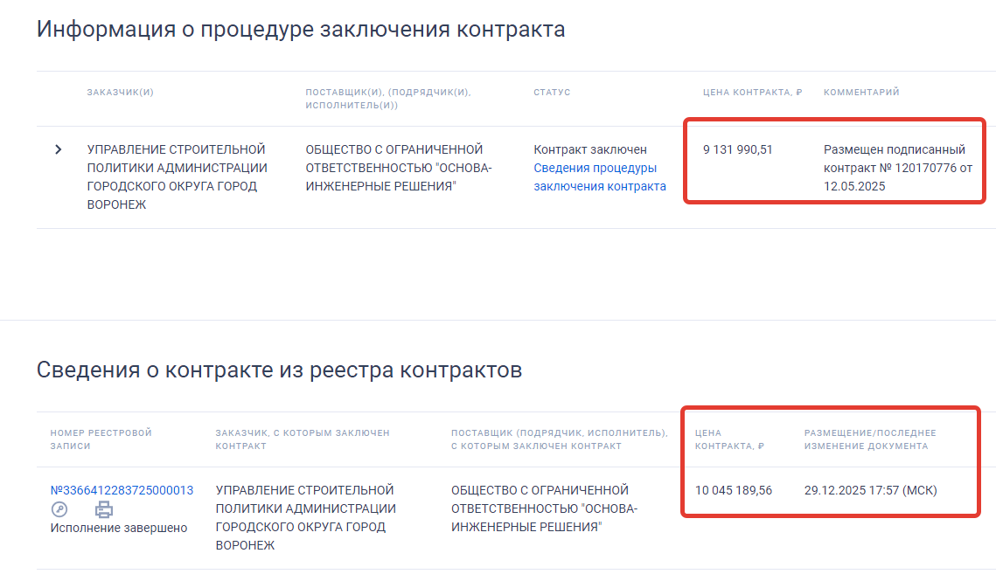Click heading 'Сведения о контракте из реестра контрактов'
Image resolution: width=996 pixels, height=574 pixels.
point(279,370)
